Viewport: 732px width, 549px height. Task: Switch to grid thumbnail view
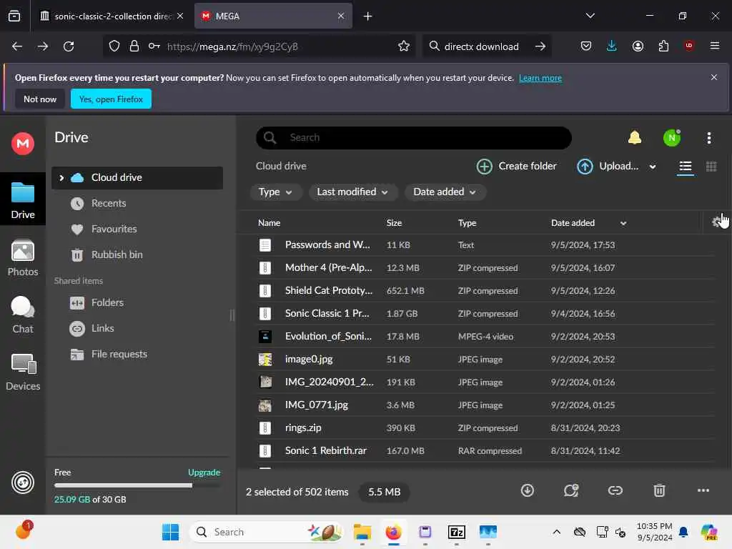[711, 167]
